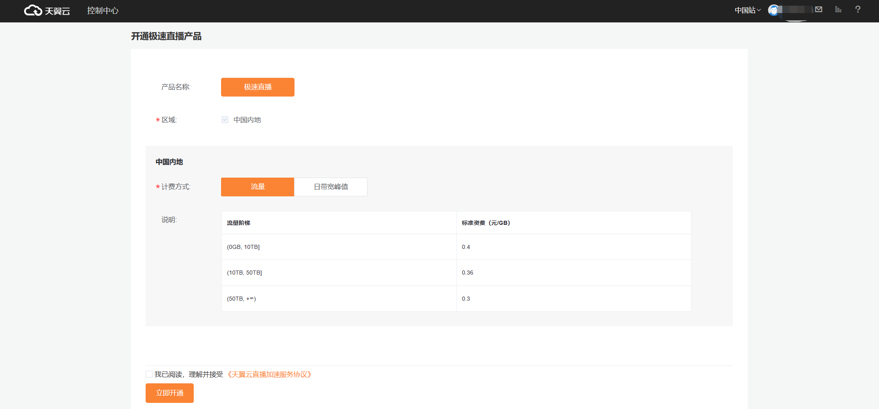Expand the 中国站 region dropdown
The width and height of the screenshot is (879, 409).
coord(748,11)
